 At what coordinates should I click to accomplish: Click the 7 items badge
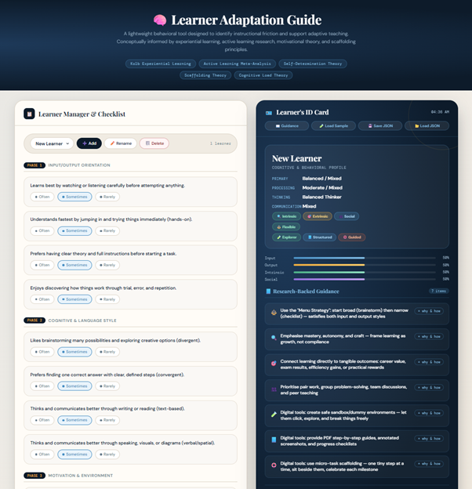(438, 291)
